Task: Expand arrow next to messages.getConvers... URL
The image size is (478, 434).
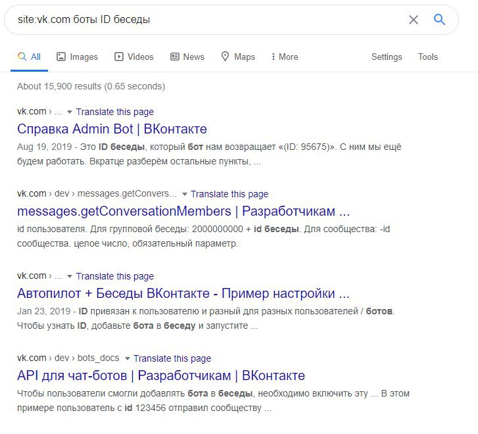Action: coord(184,194)
